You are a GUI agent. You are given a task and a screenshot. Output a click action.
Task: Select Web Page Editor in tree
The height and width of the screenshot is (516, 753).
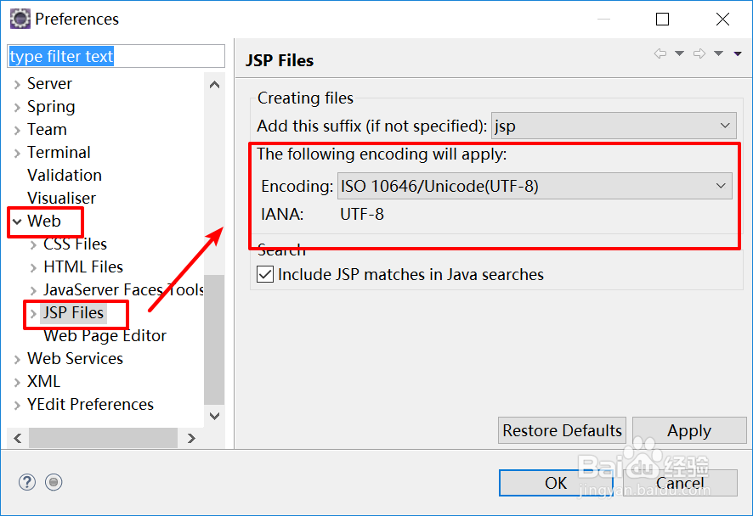tap(105, 336)
